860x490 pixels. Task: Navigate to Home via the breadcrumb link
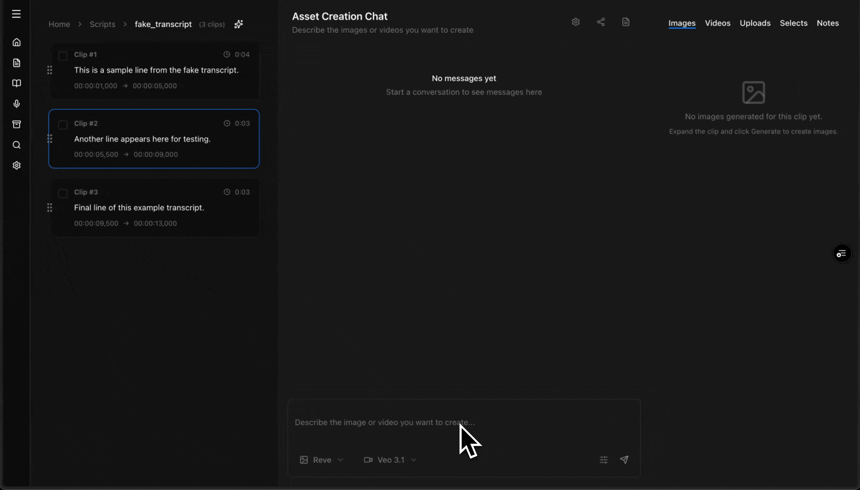tap(59, 24)
